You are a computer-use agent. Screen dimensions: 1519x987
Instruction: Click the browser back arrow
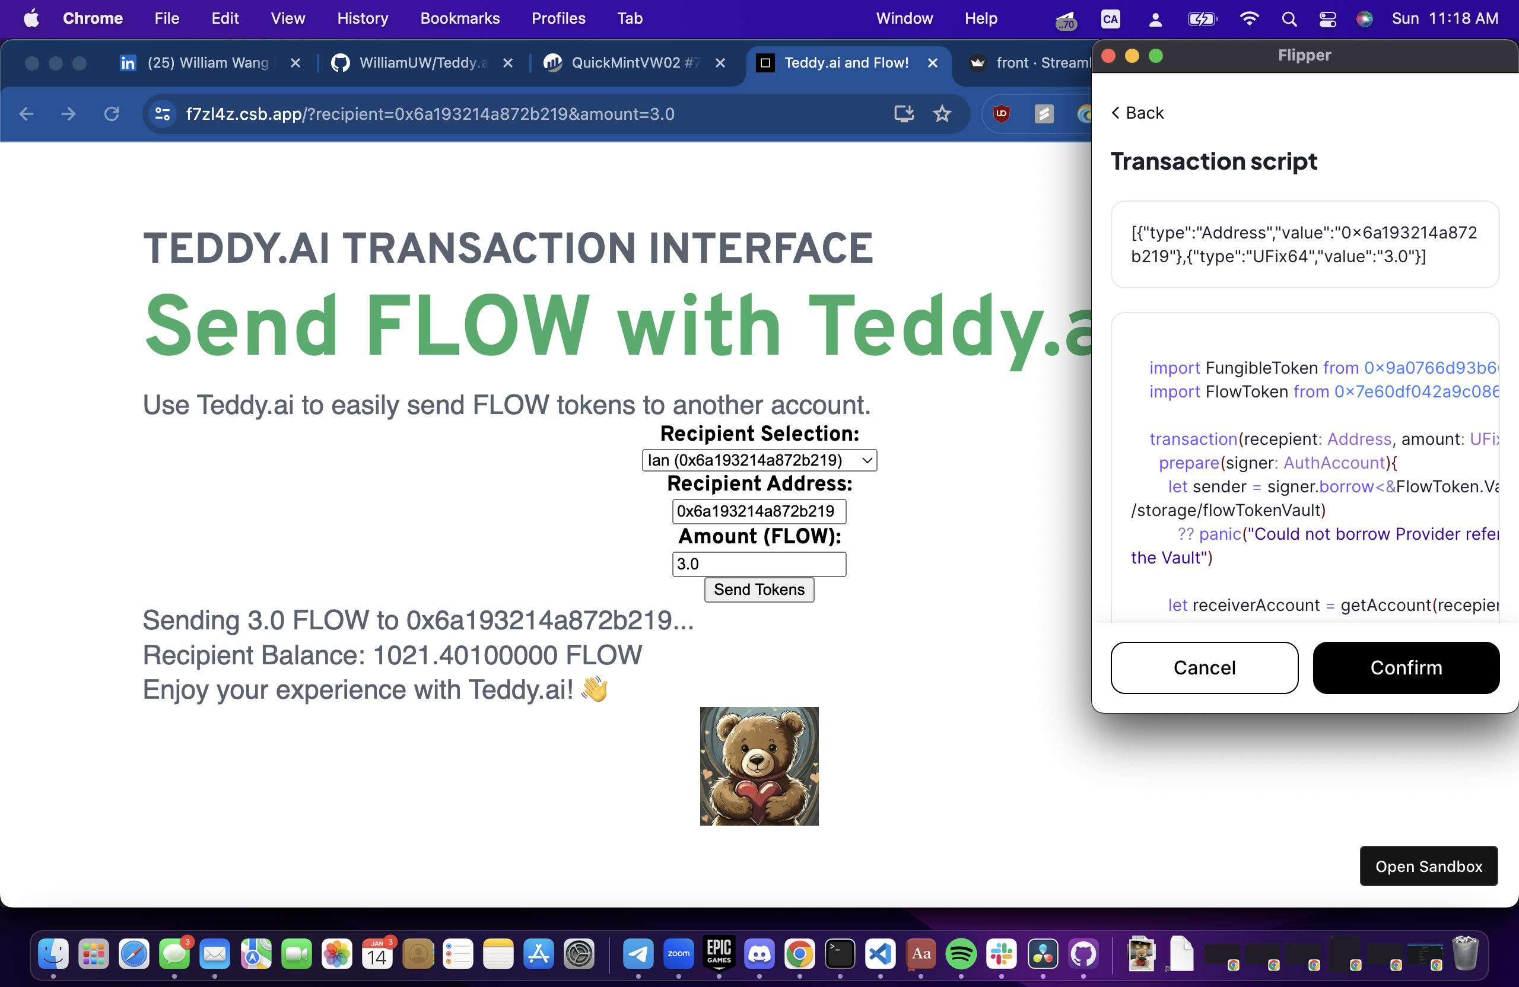(x=27, y=114)
